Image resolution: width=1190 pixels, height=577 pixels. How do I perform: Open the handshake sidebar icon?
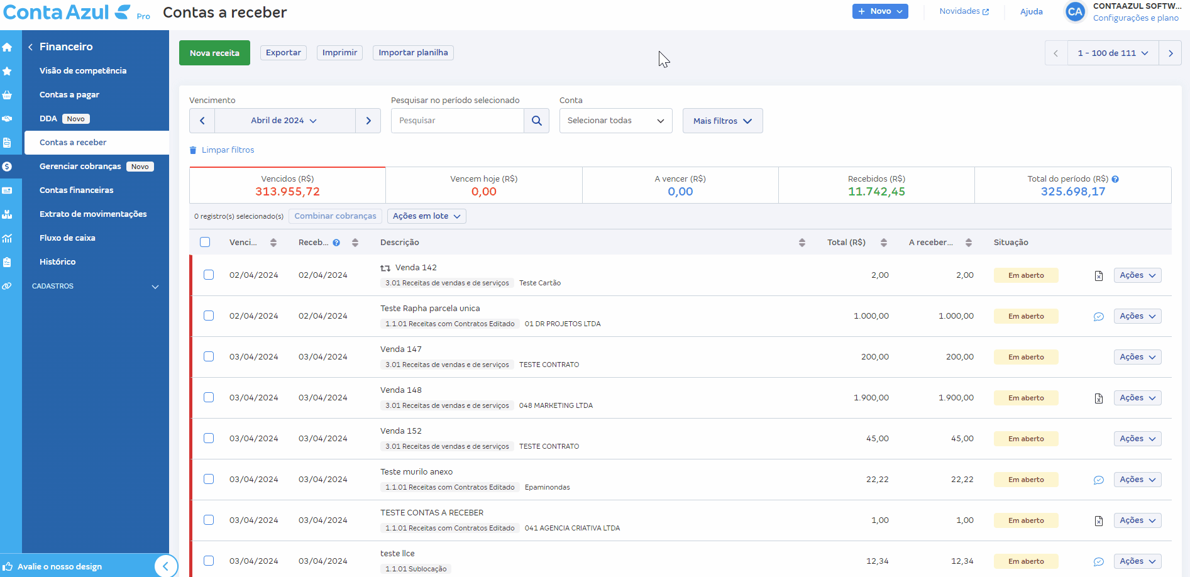7,119
